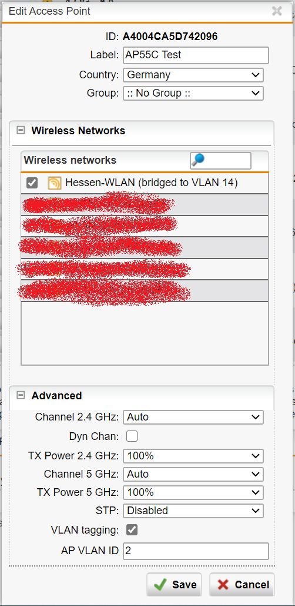Open the STP dropdown showing Disabled
Image resolution: width=295 pixels, height=606 pixels.
193,511
